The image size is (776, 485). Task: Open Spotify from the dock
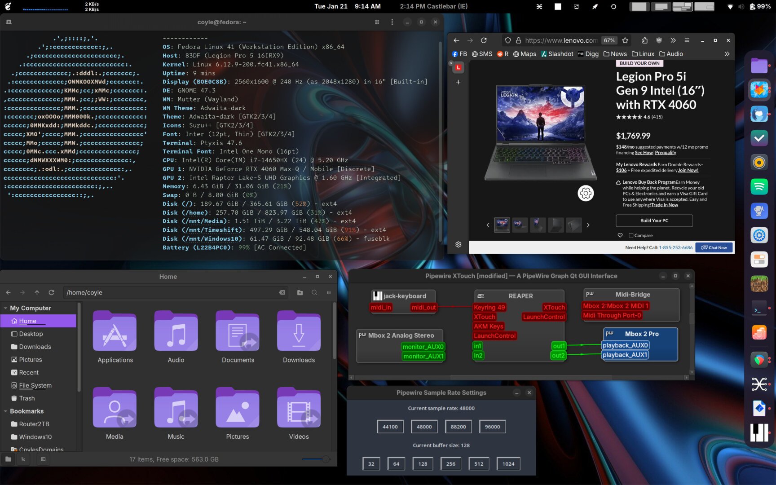pos(759,186)
